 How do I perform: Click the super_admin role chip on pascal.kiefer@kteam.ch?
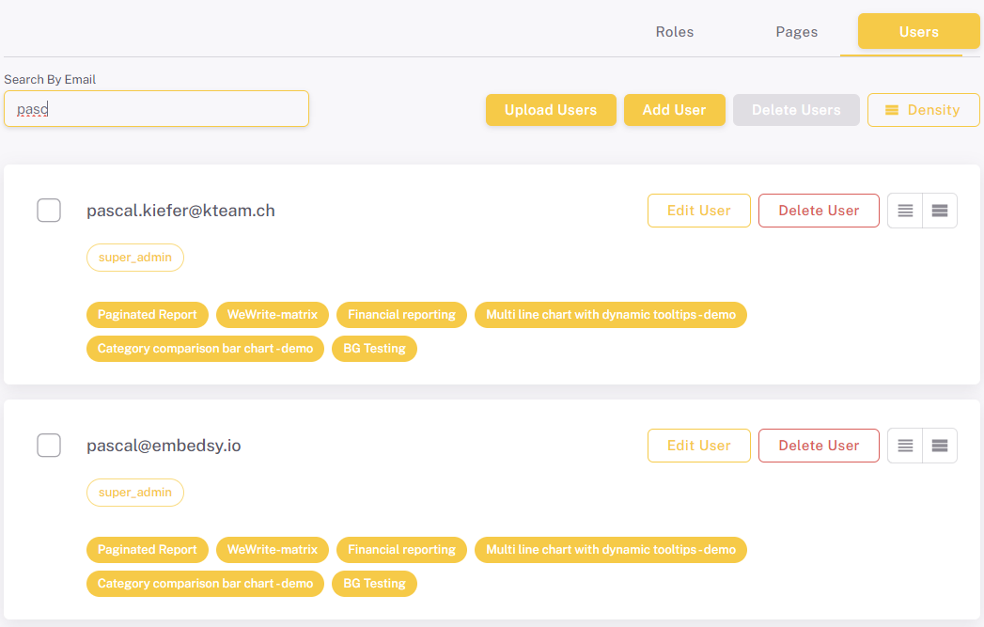click(135, 257)
